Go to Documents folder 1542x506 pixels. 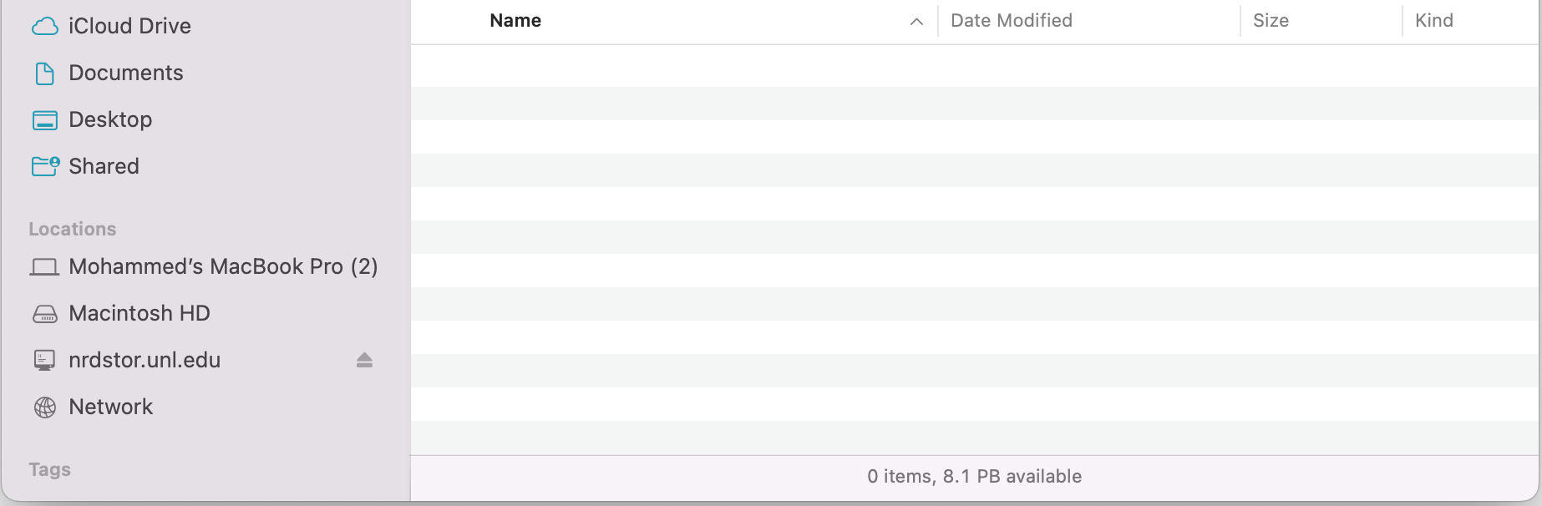click(126, 73)
